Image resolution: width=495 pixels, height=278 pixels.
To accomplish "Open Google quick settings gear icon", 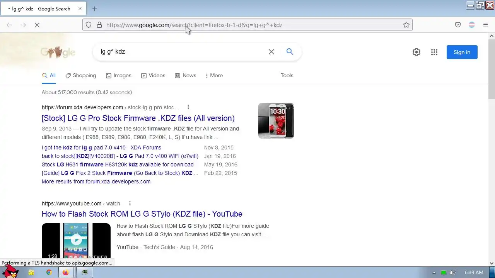I will click(x=416, y=52).
